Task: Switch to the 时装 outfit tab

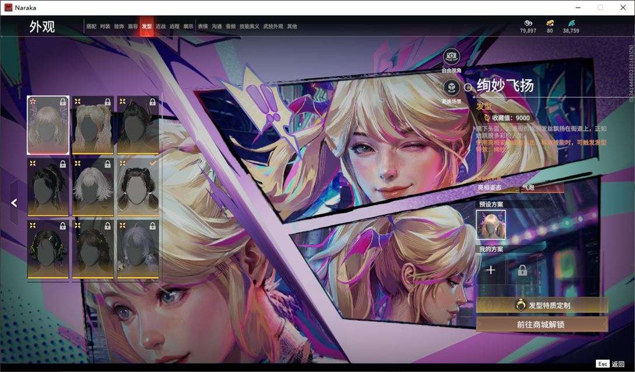Action: (x=105, y=26)
